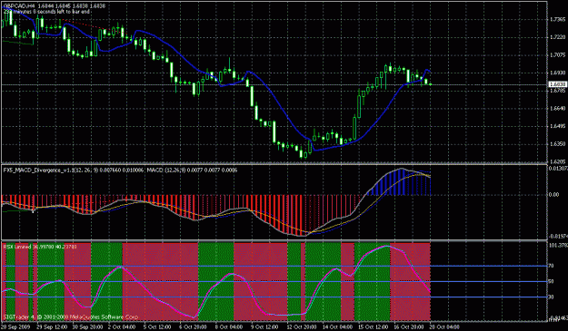This screenshot has height=331, width=568.
Task: Click the 1.6205 price scale label
Action: click(558, 161)
